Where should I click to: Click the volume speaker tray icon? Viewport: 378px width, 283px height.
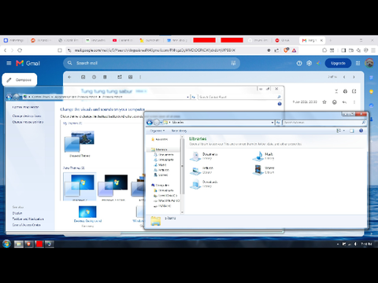pos(355,244)
